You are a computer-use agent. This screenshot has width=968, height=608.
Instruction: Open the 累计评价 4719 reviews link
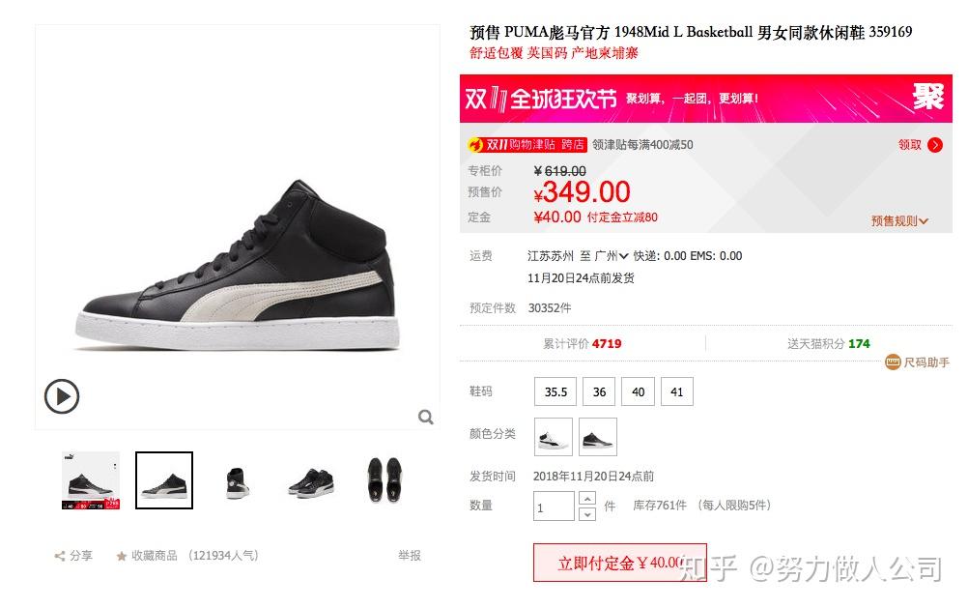(x=583, y=343)
